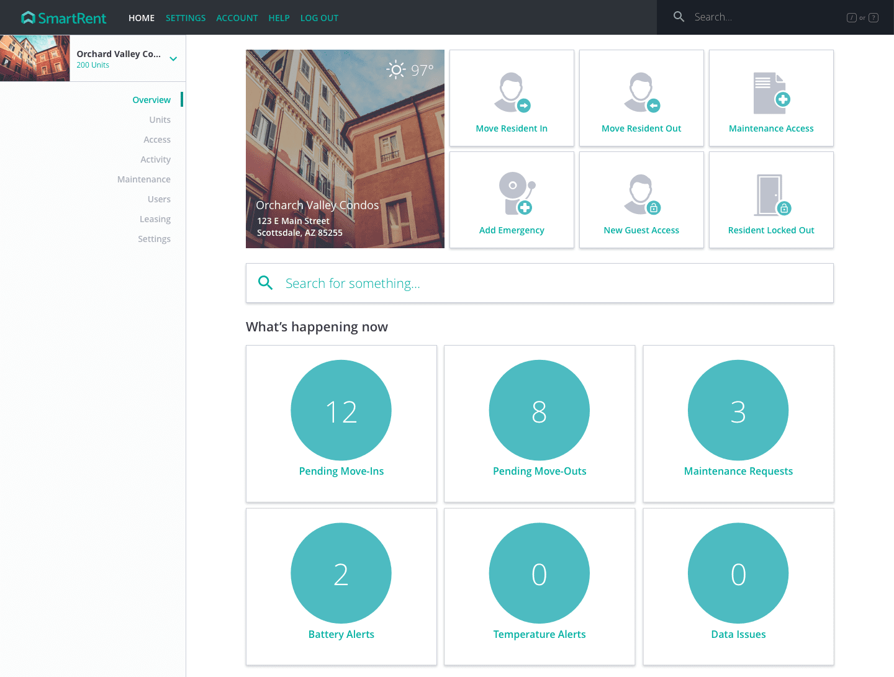The width and height of the screenshot is (894, 677).
Task: Click the Move Resident Out label
Action: [641, 128]
